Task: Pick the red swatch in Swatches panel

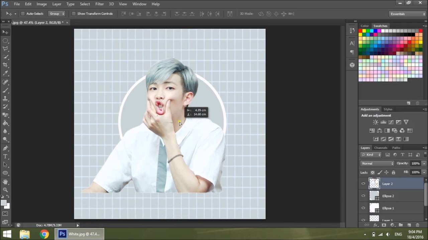Action: click(360, 31)
